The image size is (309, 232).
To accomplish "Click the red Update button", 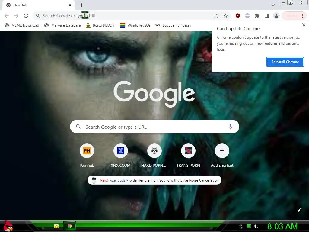I will tap(291, 16).
